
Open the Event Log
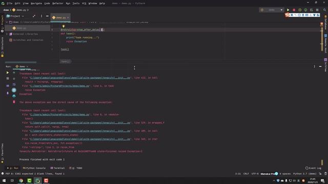tap(313, 168)
